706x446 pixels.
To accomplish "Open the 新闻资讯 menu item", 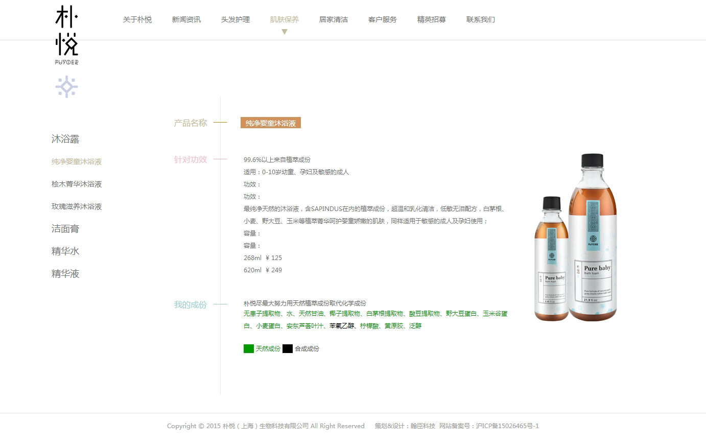I will (x=186, y=19).
